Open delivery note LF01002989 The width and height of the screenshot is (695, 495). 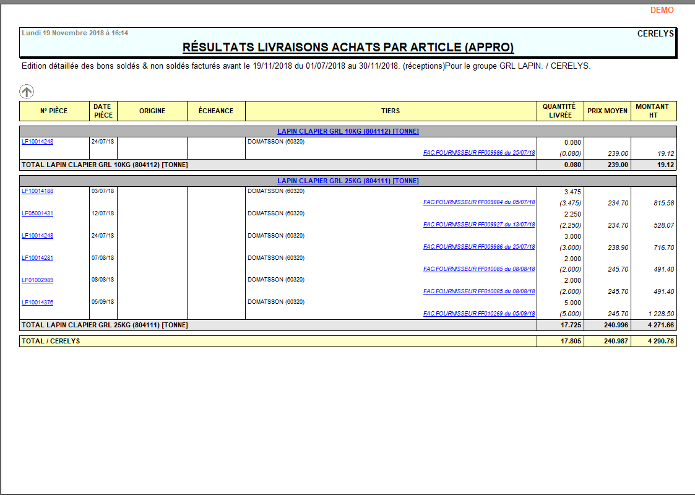pos(38,280)
